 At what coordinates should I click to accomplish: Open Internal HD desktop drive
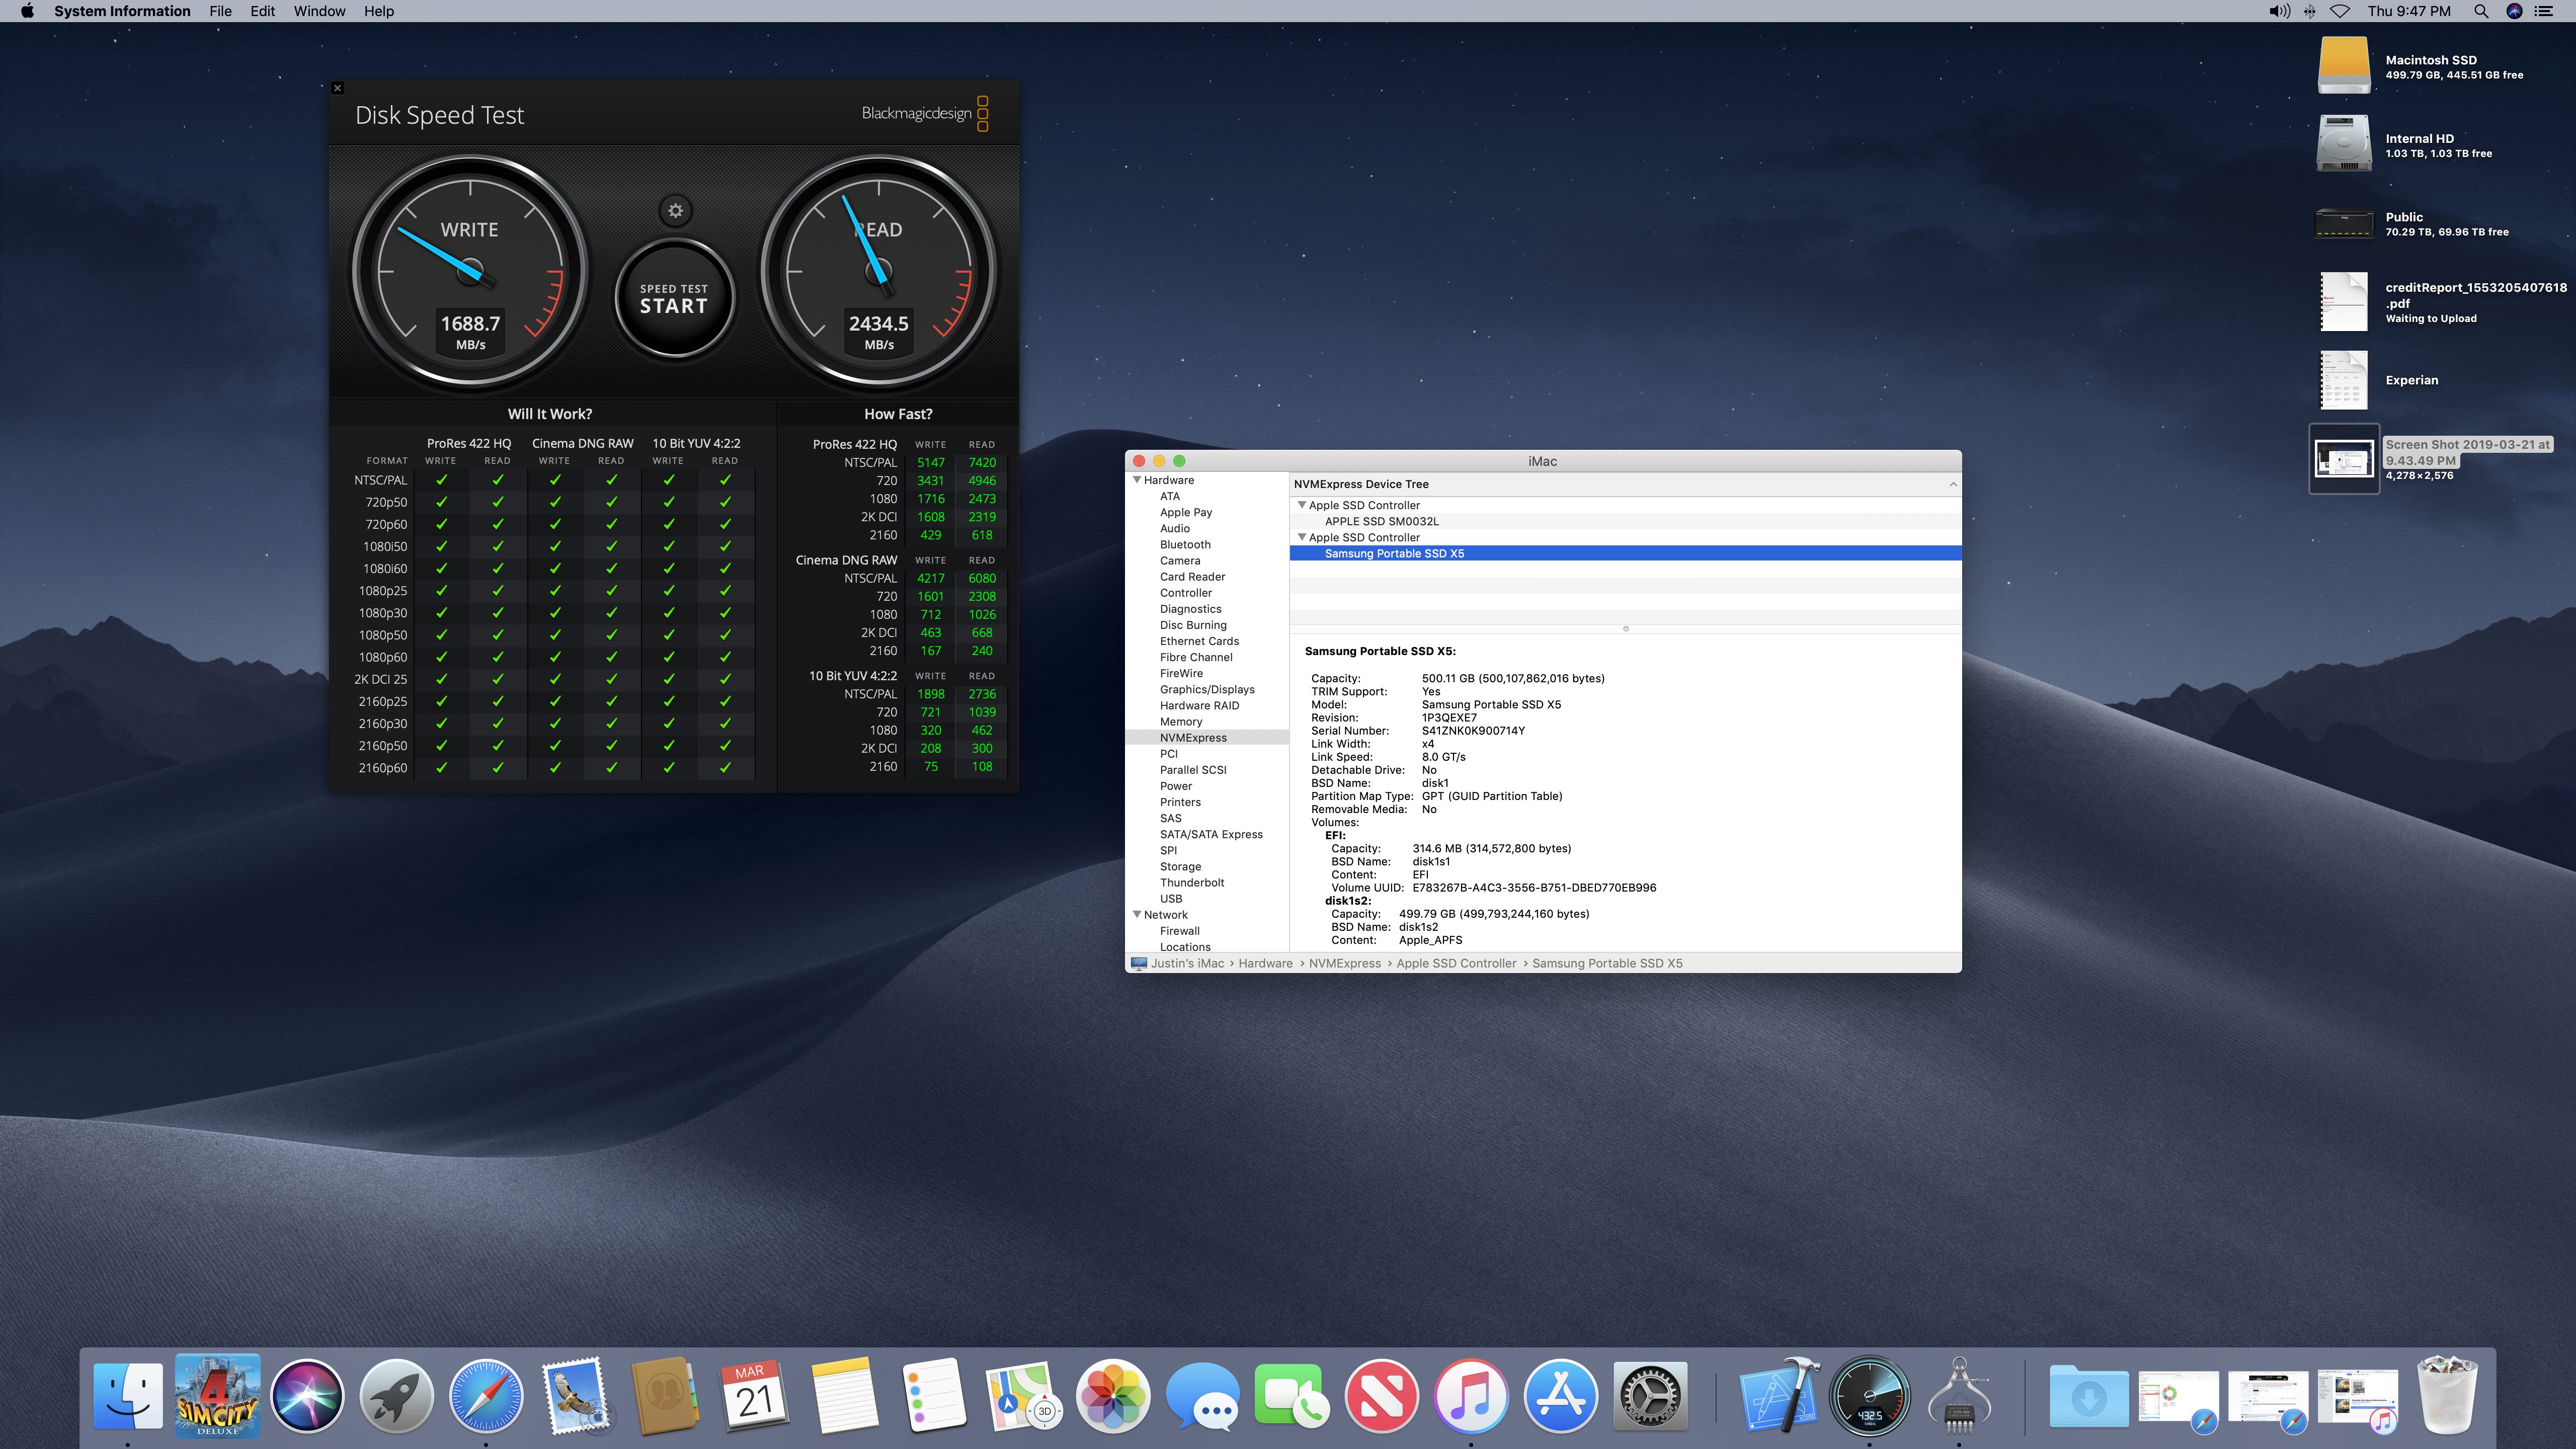pos(2343,144)
